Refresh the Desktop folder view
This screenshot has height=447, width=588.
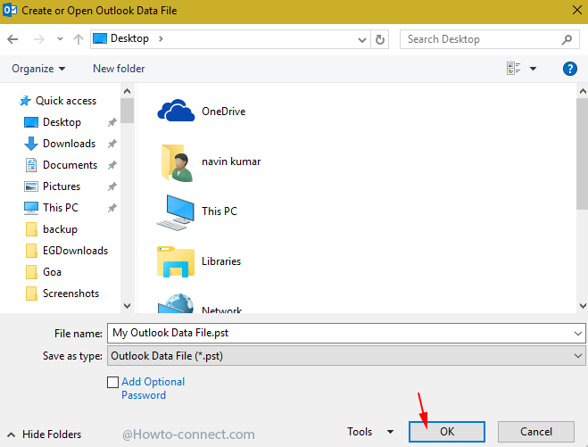coord(380,39)
